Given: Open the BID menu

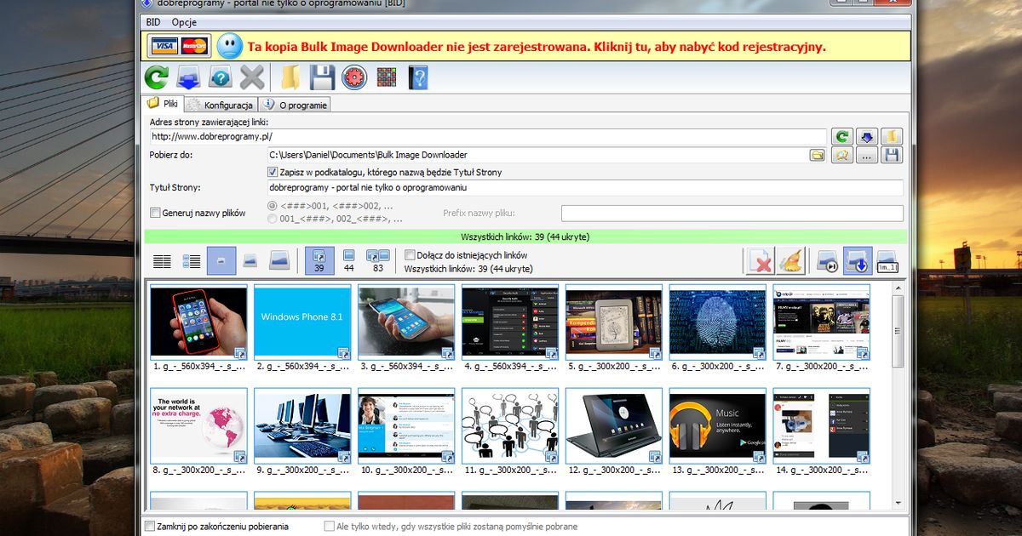Looking at the screenshot, I should pyautogui.click(x=152, y=21).
